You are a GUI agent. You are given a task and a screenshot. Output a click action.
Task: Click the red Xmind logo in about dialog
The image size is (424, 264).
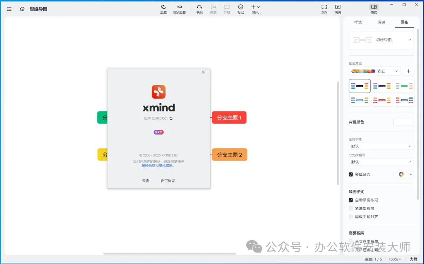point(159,92)
